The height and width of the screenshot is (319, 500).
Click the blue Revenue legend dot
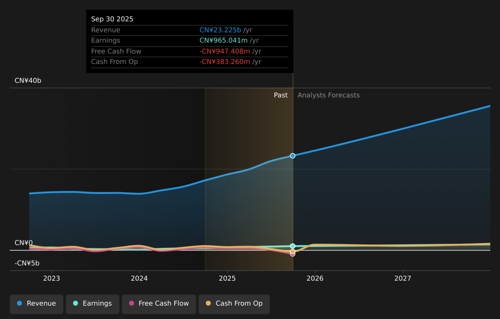[20, 304]
